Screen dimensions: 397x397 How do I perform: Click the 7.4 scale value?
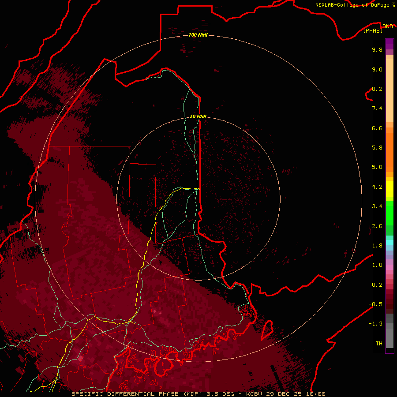[x=377, y=109]
